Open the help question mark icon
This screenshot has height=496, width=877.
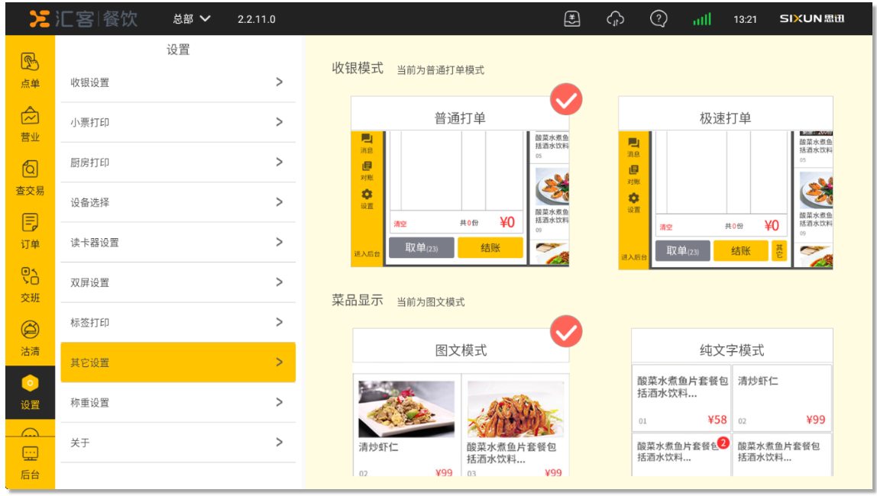[x=659, y=19]
